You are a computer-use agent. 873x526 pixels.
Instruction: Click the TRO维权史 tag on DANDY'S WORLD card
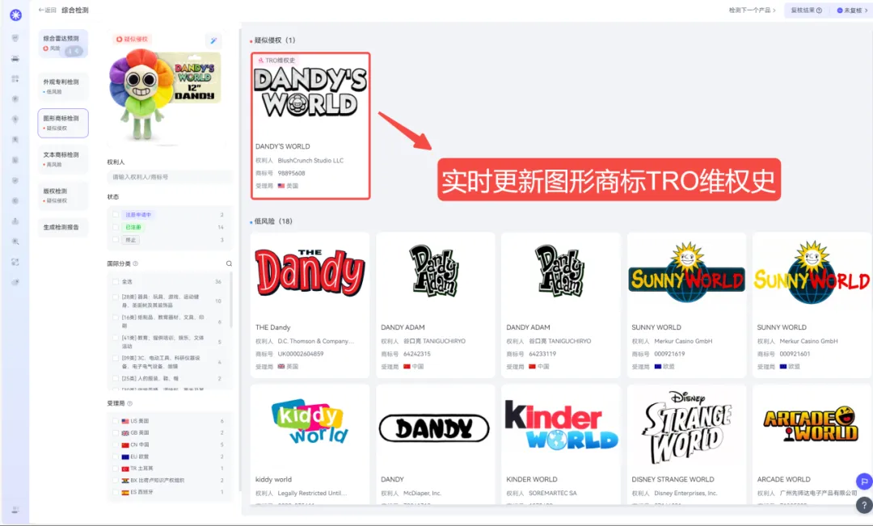pos(276,60)
